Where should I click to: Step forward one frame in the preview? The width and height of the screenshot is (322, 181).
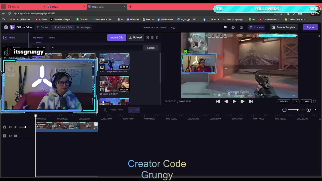(x=242, y=101)
